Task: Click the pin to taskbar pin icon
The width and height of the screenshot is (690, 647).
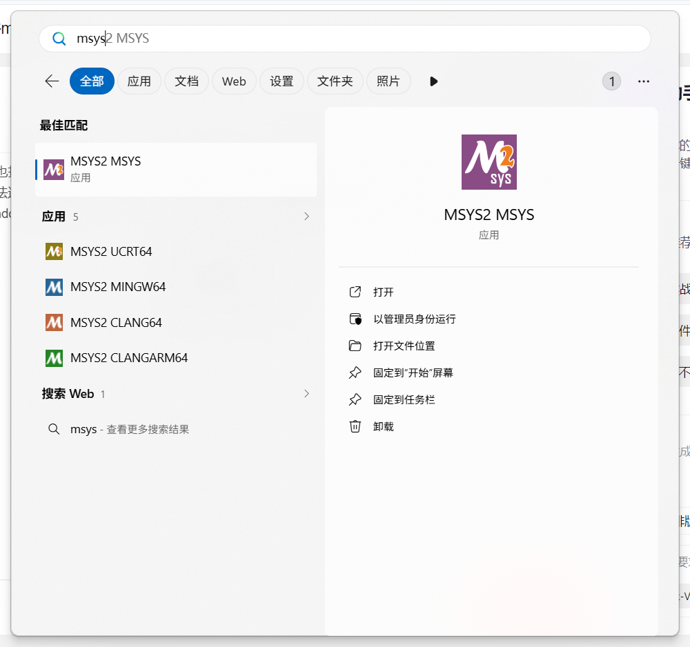Action: tap(355, 399)
